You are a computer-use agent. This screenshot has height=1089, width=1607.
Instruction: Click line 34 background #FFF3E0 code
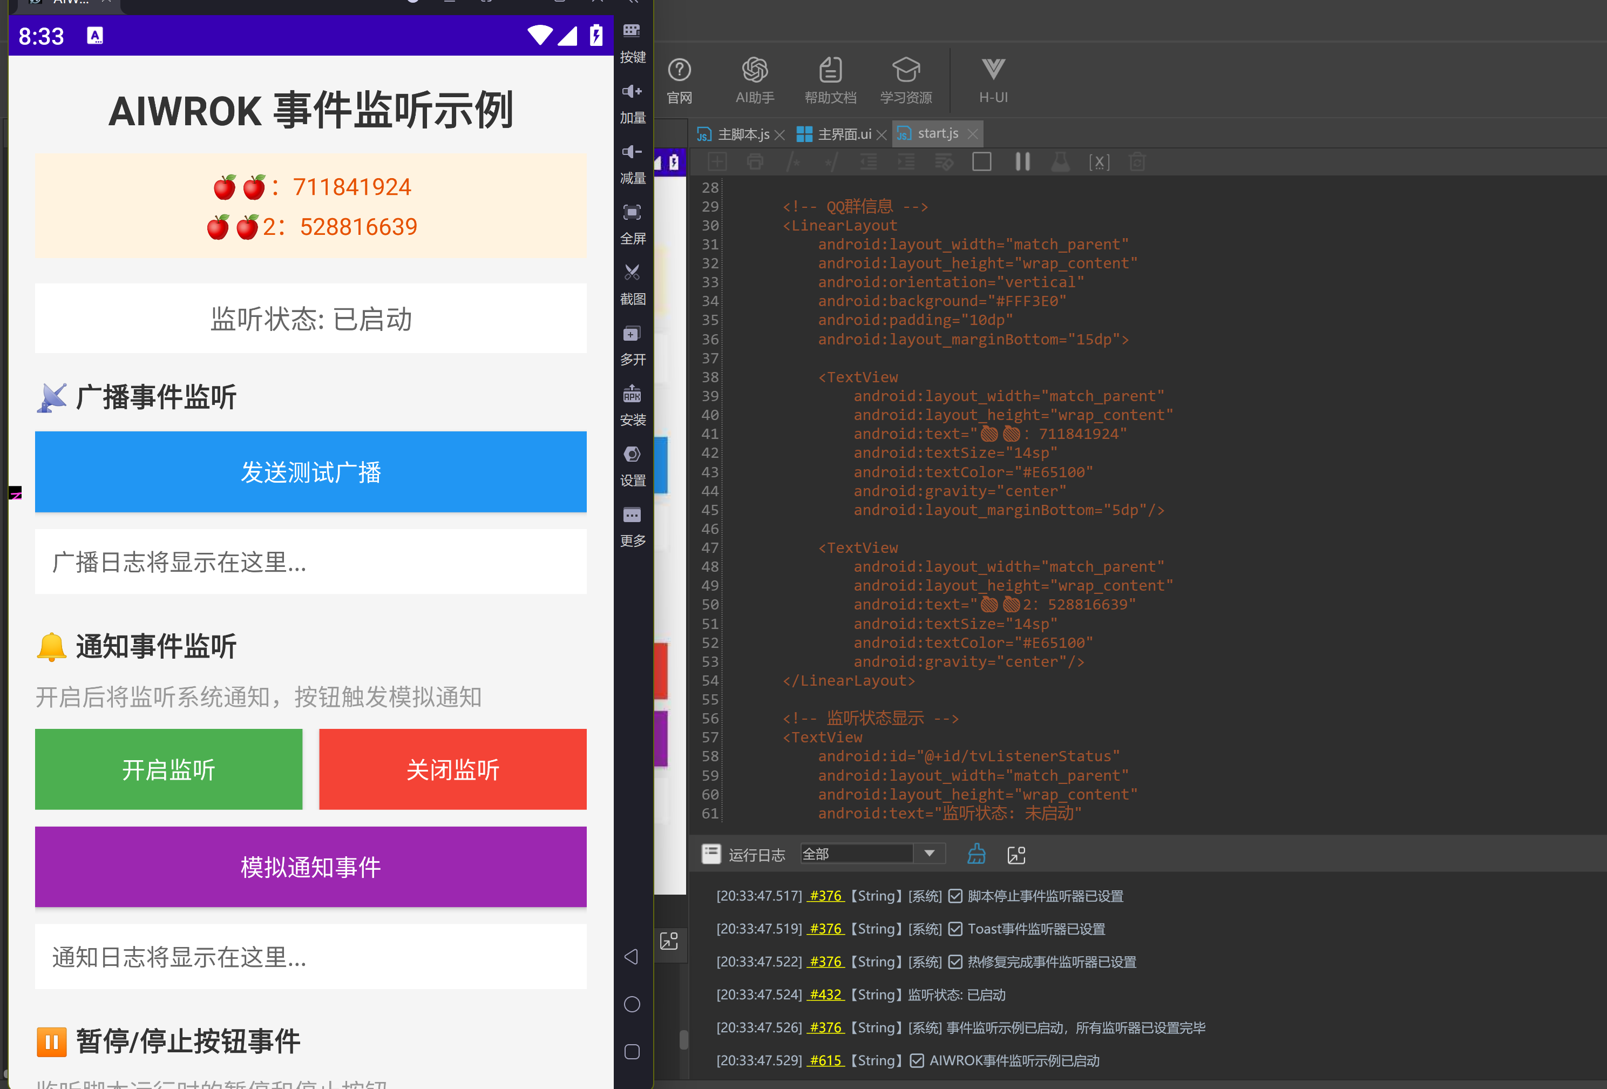942,301
